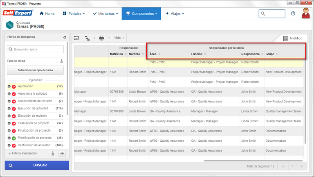Click gray circle beside Ejecución de actividad
Image resolution: width=314 pixels, height=177 pixels.
(x=9, y=109)
